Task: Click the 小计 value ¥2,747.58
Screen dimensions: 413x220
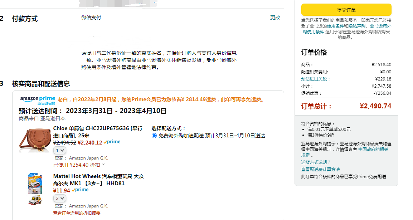Action: tap(382, 86)
